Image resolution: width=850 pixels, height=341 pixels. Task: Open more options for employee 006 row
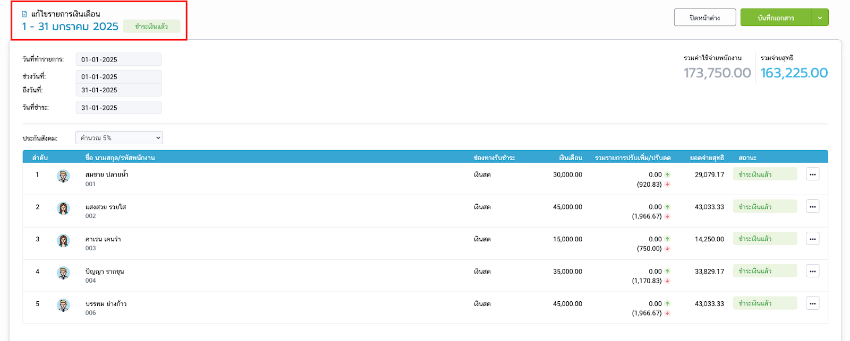point(812,304)
